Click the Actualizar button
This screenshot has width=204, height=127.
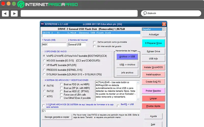(154, 35)
